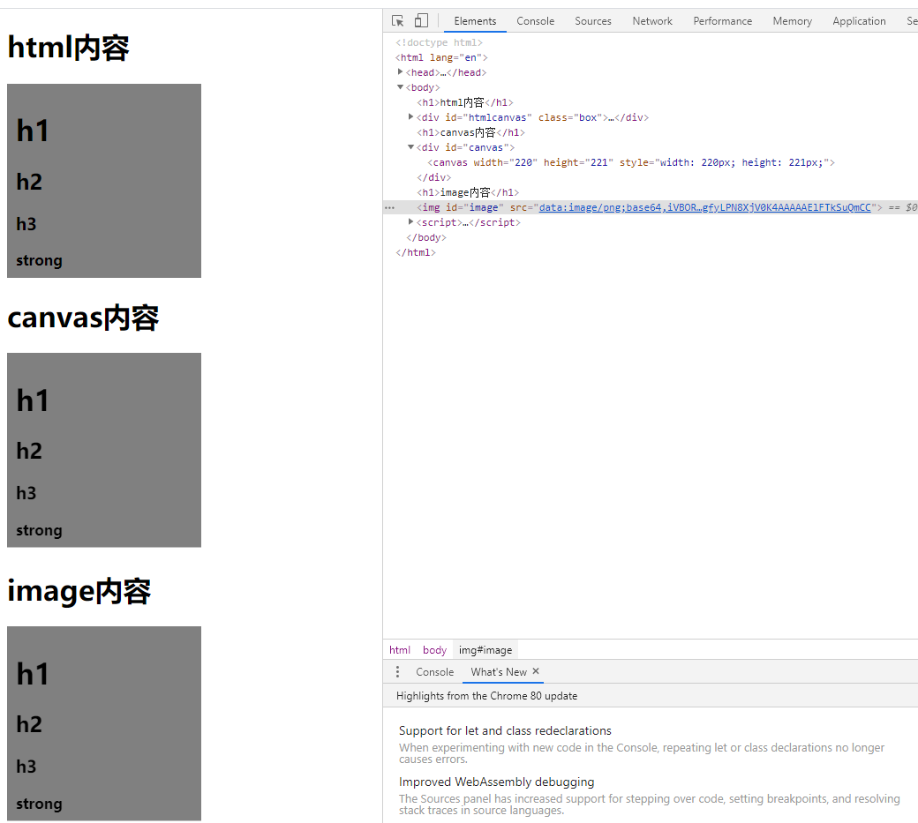
Task: Select html in the breadcrumb bar
Action: coord(400,650)
